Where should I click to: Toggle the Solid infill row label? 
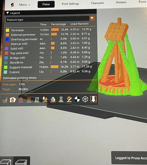click(x=17, y=49)
